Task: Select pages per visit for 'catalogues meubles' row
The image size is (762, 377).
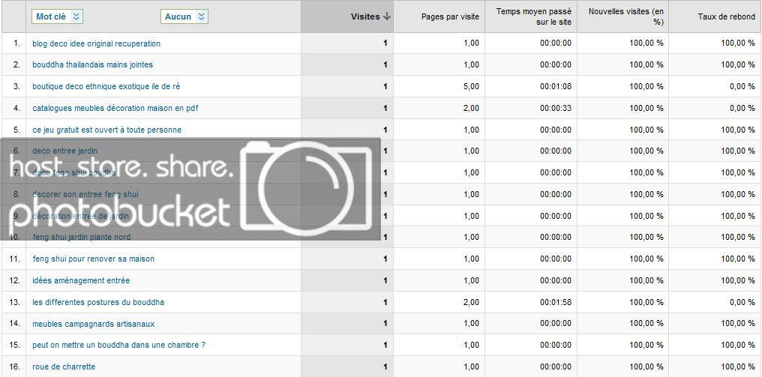Action: click(x=471, y=109)
